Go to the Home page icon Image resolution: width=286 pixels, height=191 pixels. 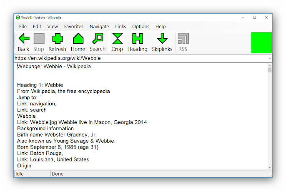click(78, 38)
